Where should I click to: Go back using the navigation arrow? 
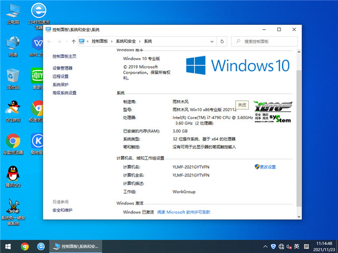pyautogui.click(x=49, y=42)
